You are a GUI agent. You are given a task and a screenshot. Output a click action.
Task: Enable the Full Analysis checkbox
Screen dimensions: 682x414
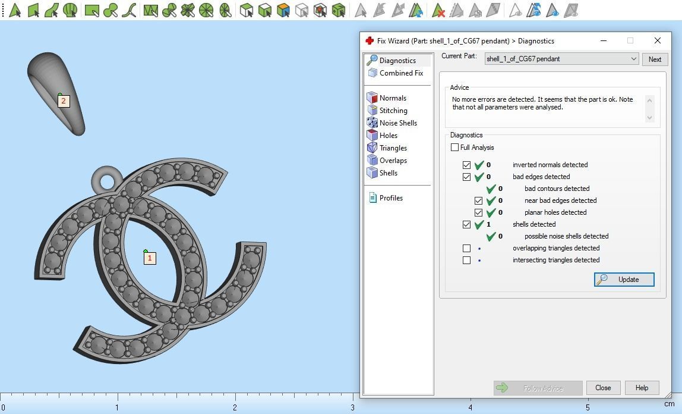tap(455, 148)
